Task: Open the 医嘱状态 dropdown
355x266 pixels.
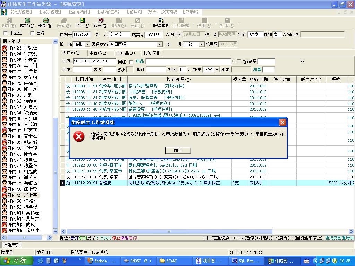Action: 159,44
